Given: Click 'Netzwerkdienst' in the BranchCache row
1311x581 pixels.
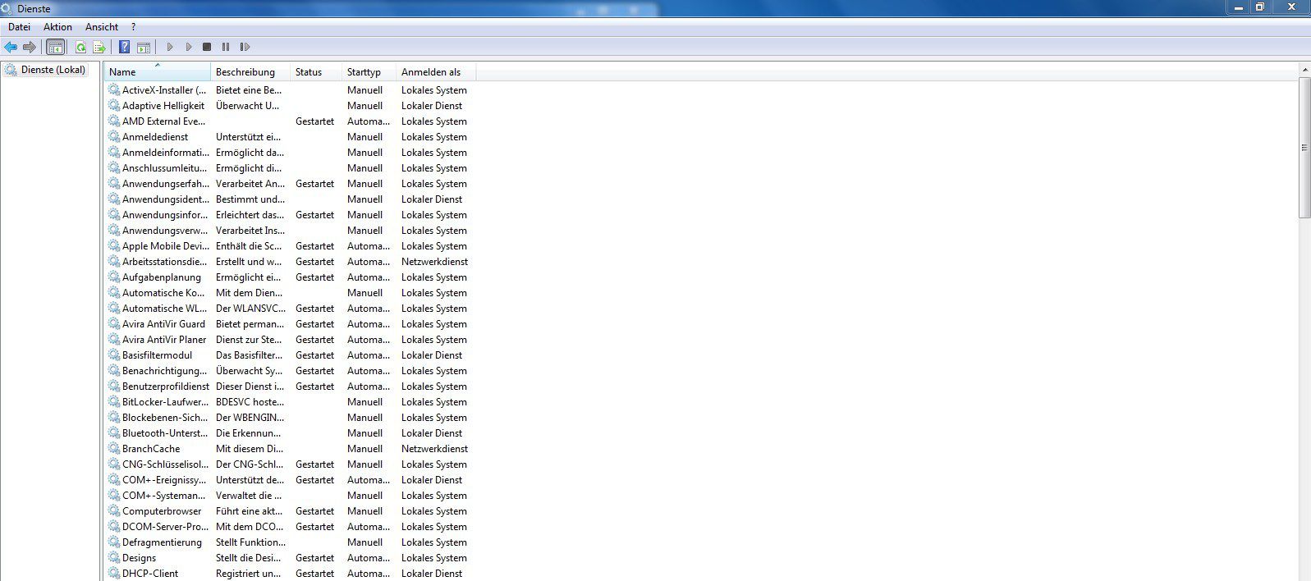Looking at the screenshot, I should point(434,449).
